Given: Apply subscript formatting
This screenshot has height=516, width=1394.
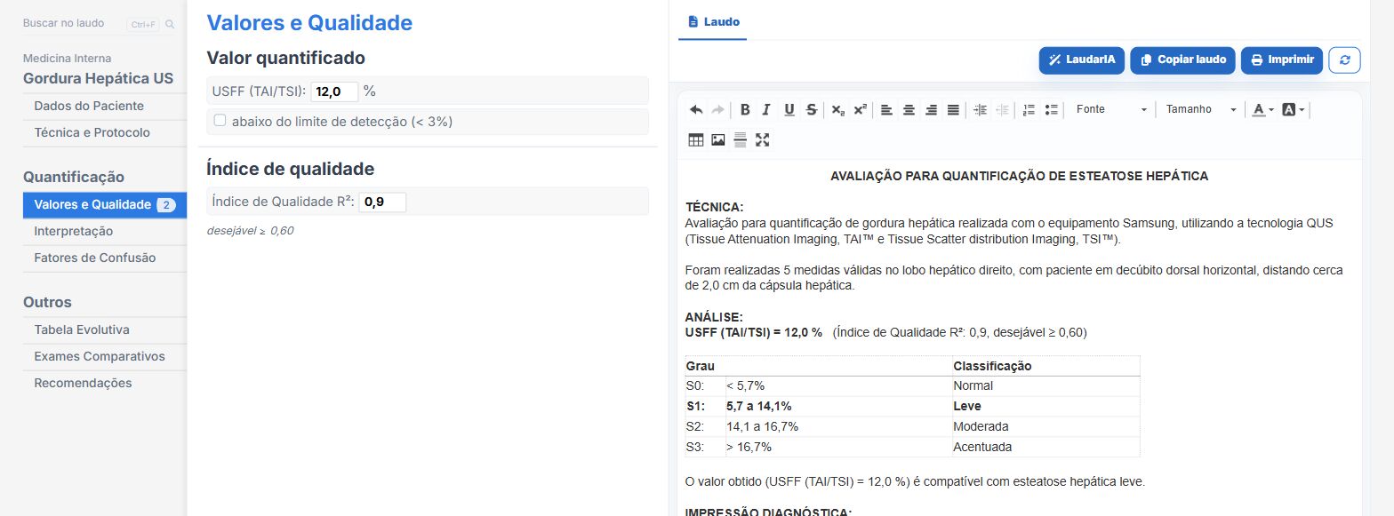Looking at the screenshot, I should [837, 110].
